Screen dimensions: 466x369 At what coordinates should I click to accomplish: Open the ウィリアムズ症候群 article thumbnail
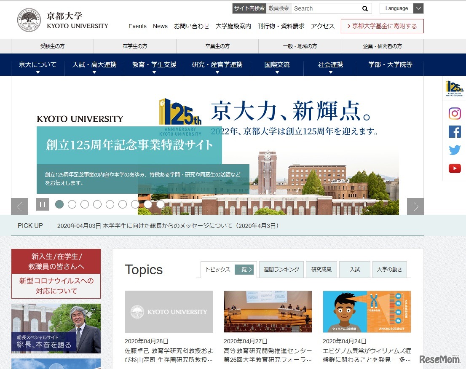[366, 312]
